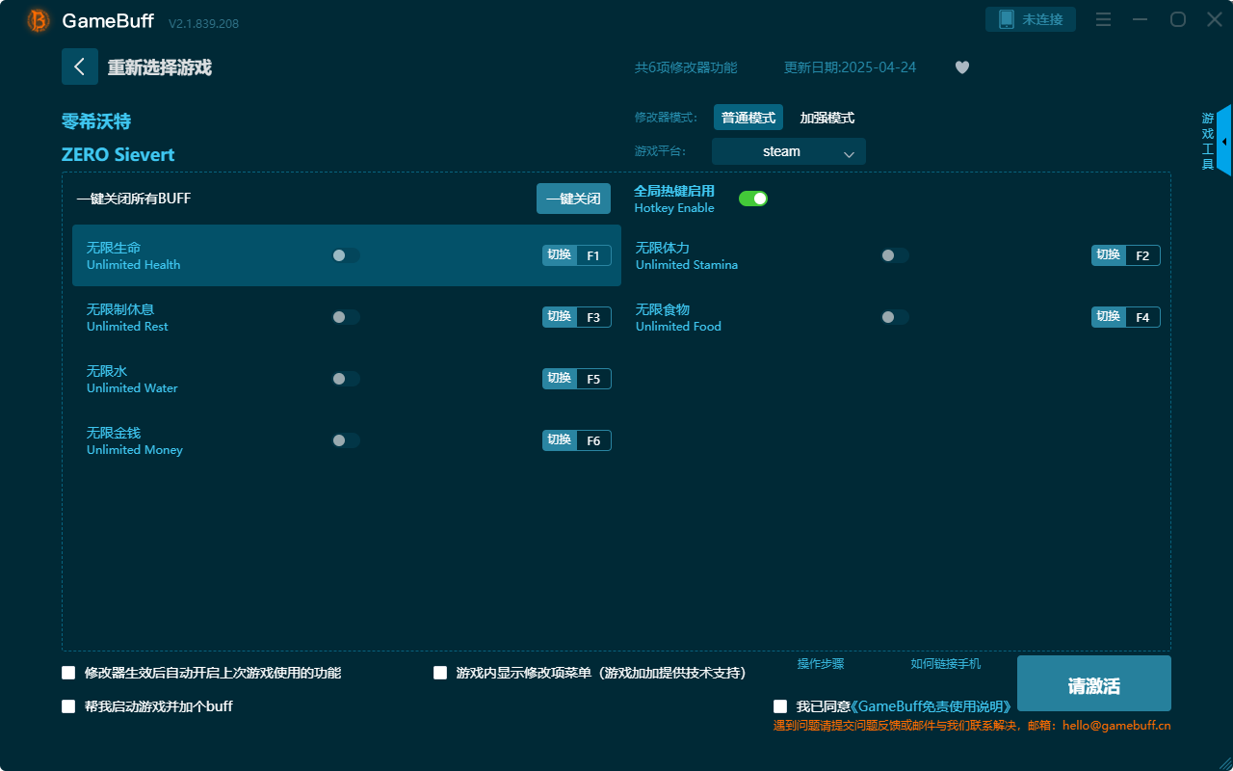Click the back arrow beside 重新选择游戏

tap(80, 66)
